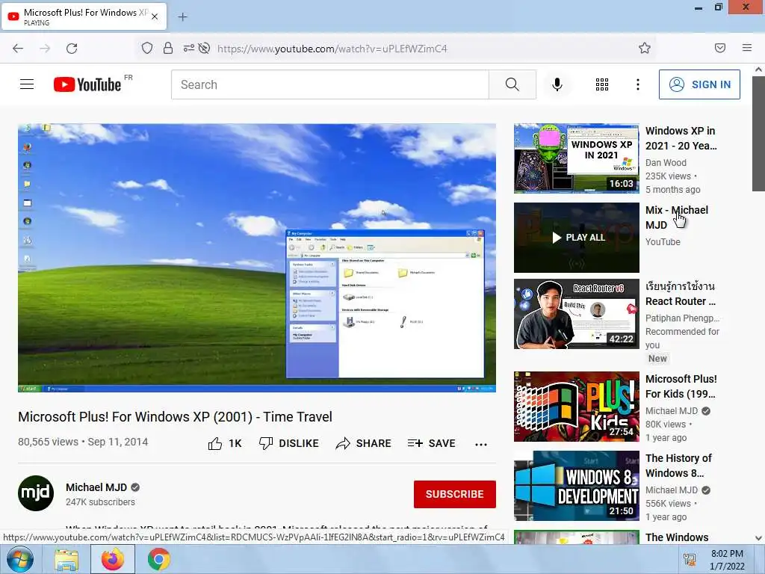The height and width of the screenshot is (574, 765).
Task: Play the Windows XP in 2021 thumbnail
Action: coord(576,158)
